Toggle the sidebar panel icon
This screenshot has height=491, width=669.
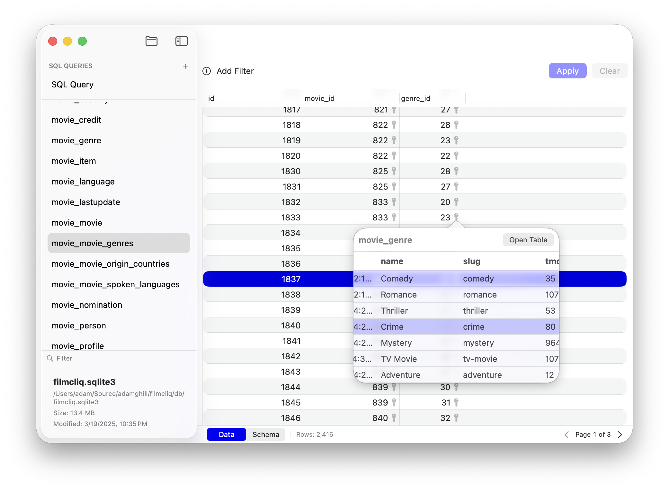click(182, 41)
